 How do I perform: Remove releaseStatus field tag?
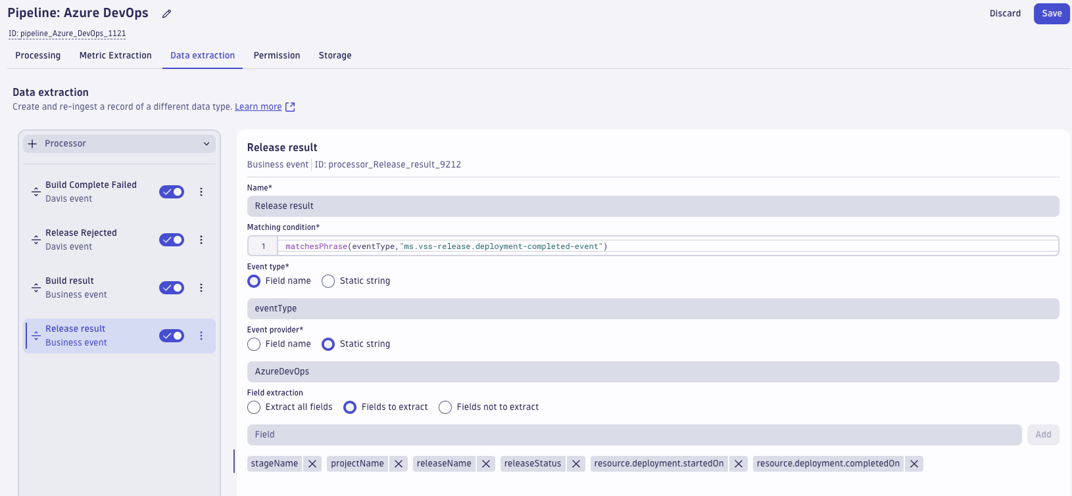576,464
